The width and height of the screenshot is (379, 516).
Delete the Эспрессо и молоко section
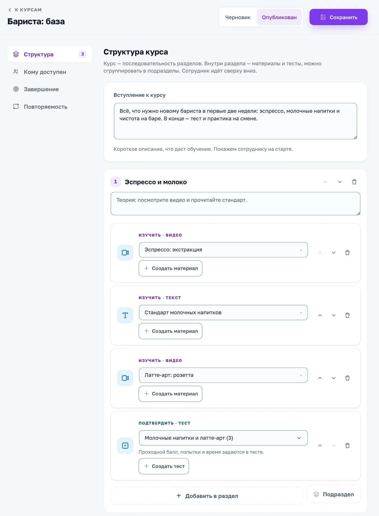pyautogui.click(x=354, y=182)
